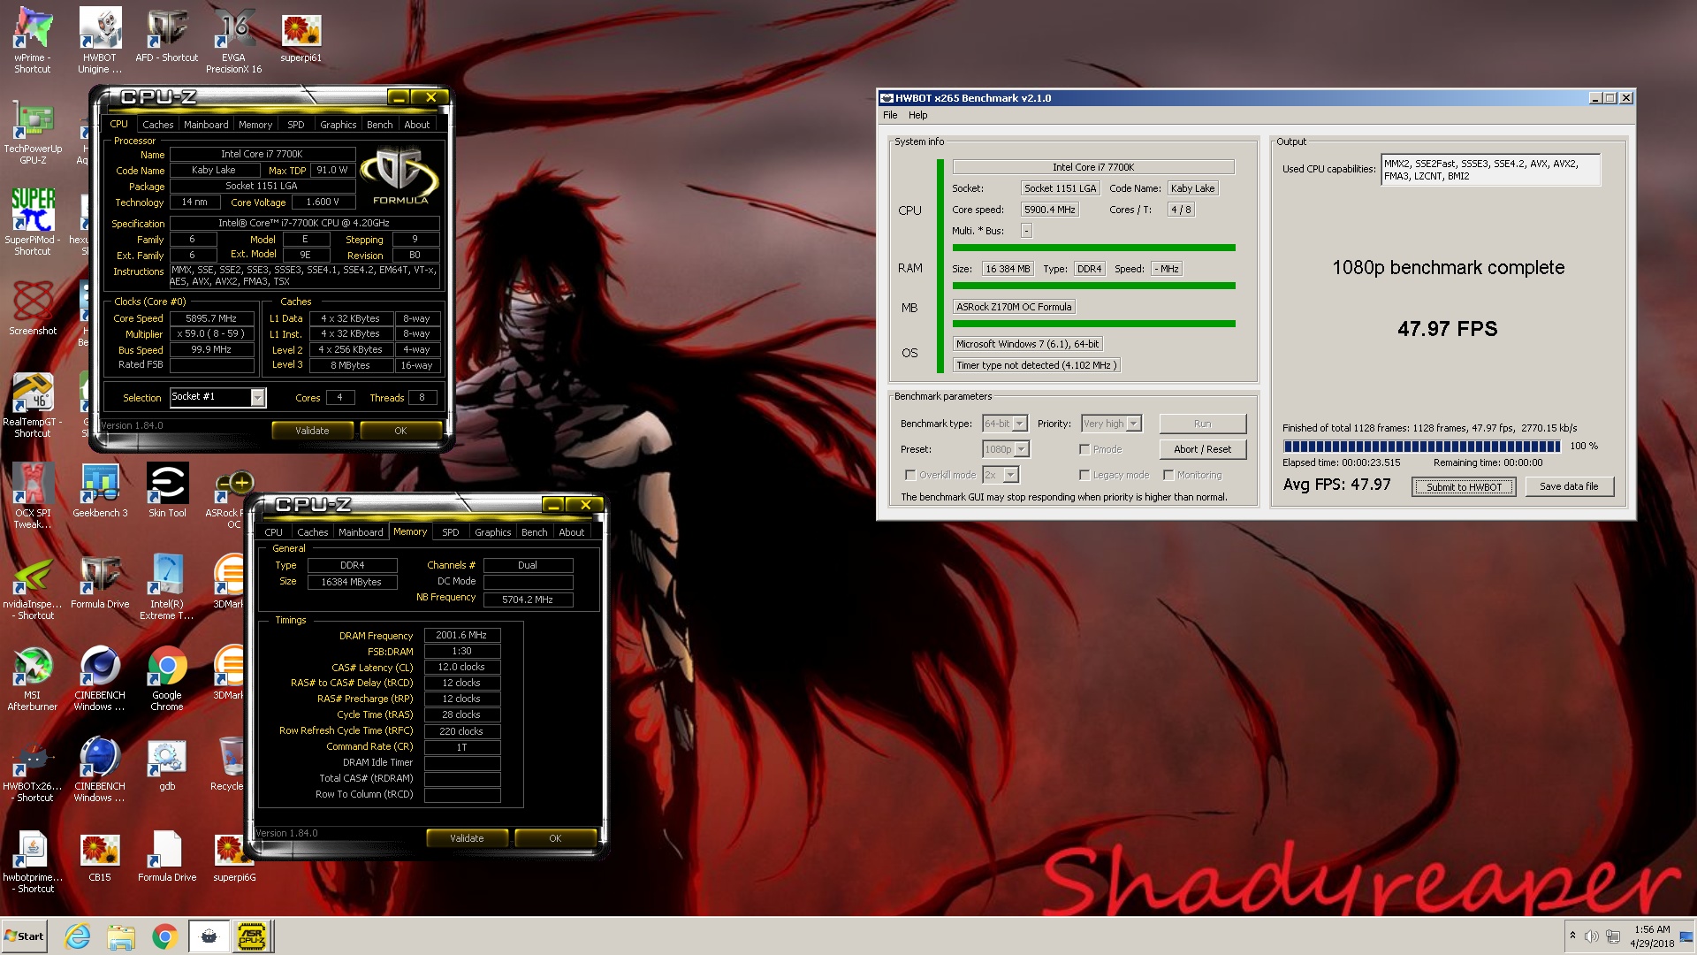Click Validate in the top CPU-Z window

tap(312, 431)
